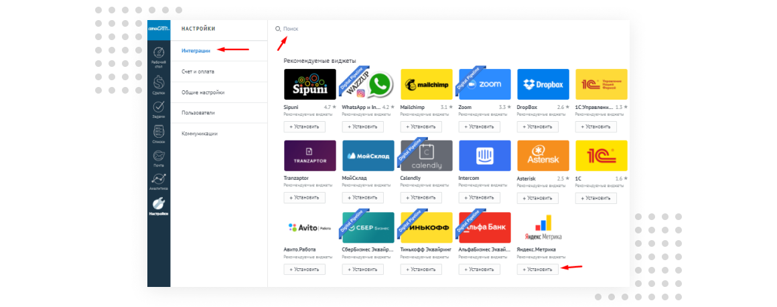Install the 1С widget in second row

click(596, 198)
